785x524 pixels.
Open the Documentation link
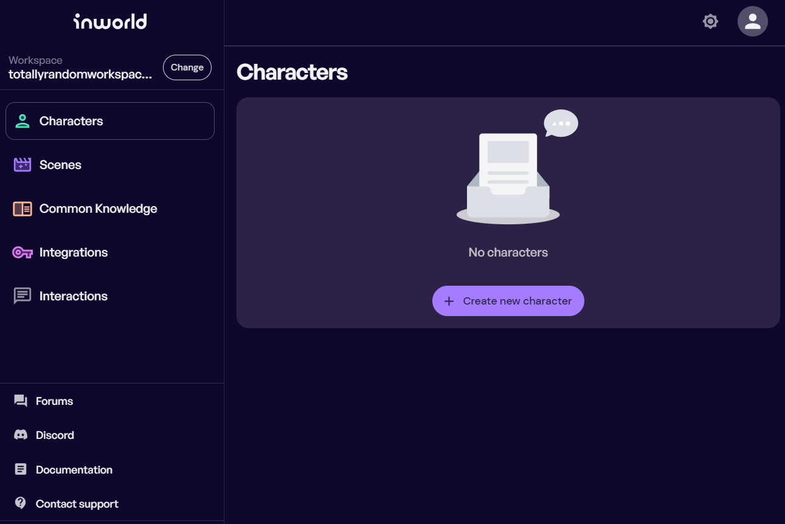[74, 470]
